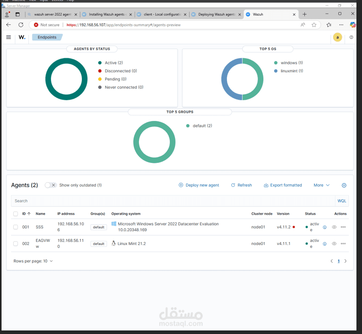Click the Refresh agents button
Screen dimensions: 362x334
(x=242, y=185)
